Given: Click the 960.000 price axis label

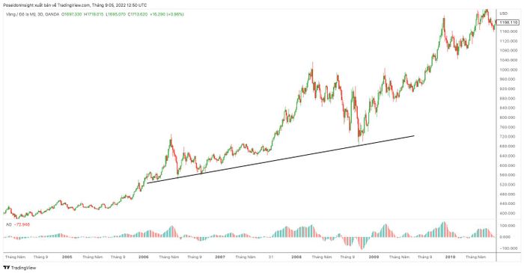Looking at the screenshot, I should pos(508,79).
